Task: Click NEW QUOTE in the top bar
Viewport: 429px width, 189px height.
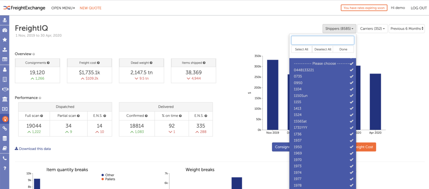Action: pyautogui.click(x=90, y=8)
